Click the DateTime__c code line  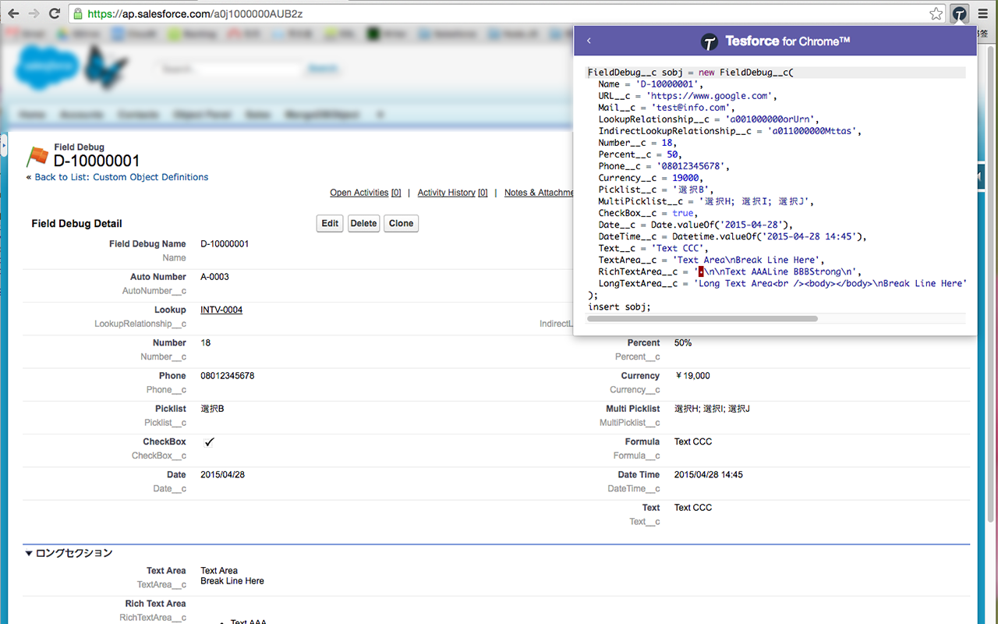click(x=734, y=236)
